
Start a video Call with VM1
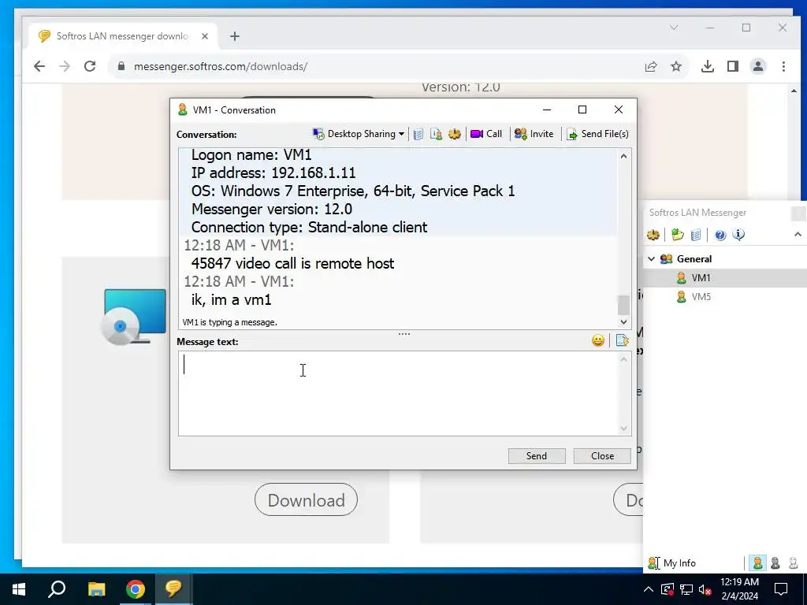coord(486,134)
